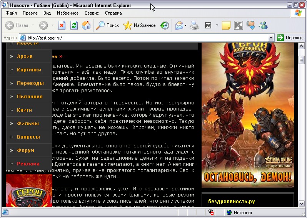Expand the address bar dropdown
Viewport: 307px width, 218px height.
click(271, 38)
